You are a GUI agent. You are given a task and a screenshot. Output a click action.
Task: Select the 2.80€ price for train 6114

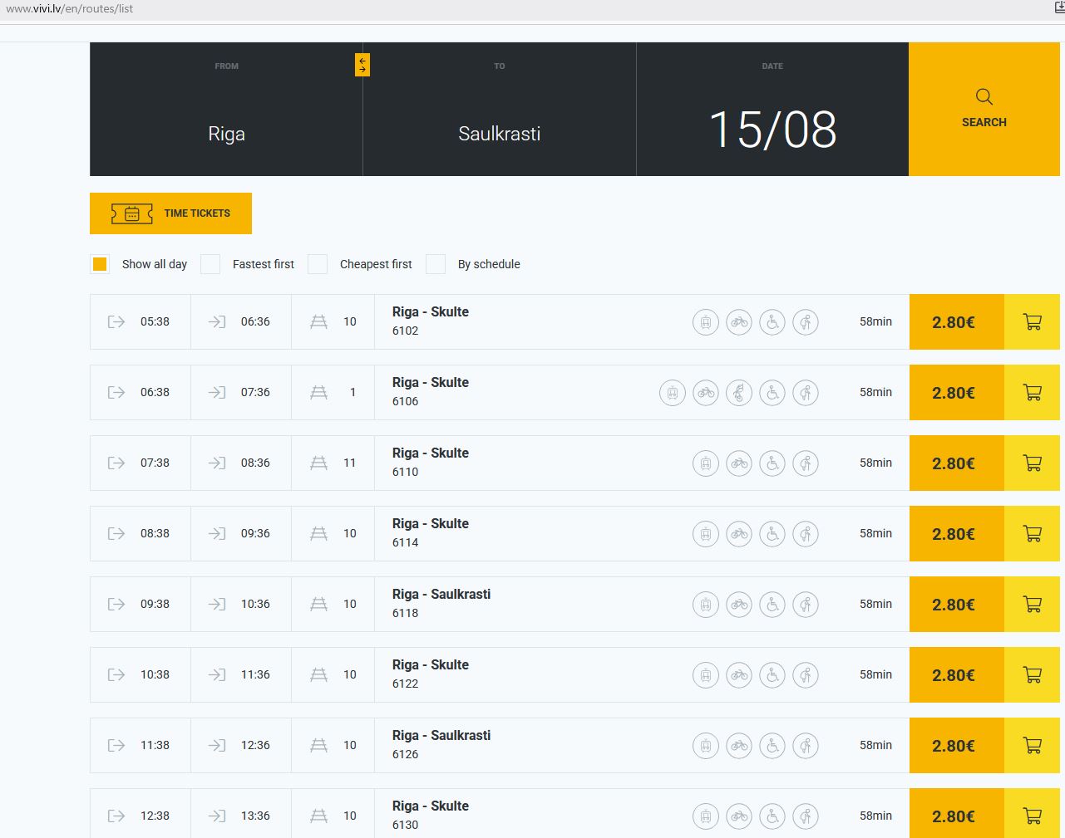[956, 533]
